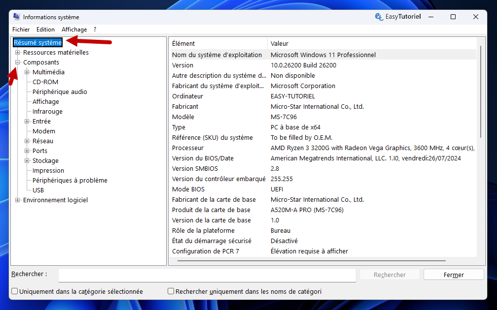Select the Rôle de la plateforme row
Screen dimensions: 497x310
pos(323,230)
